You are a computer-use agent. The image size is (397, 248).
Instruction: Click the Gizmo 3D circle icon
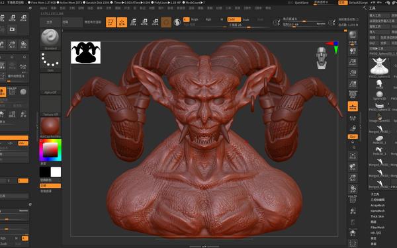166,22
